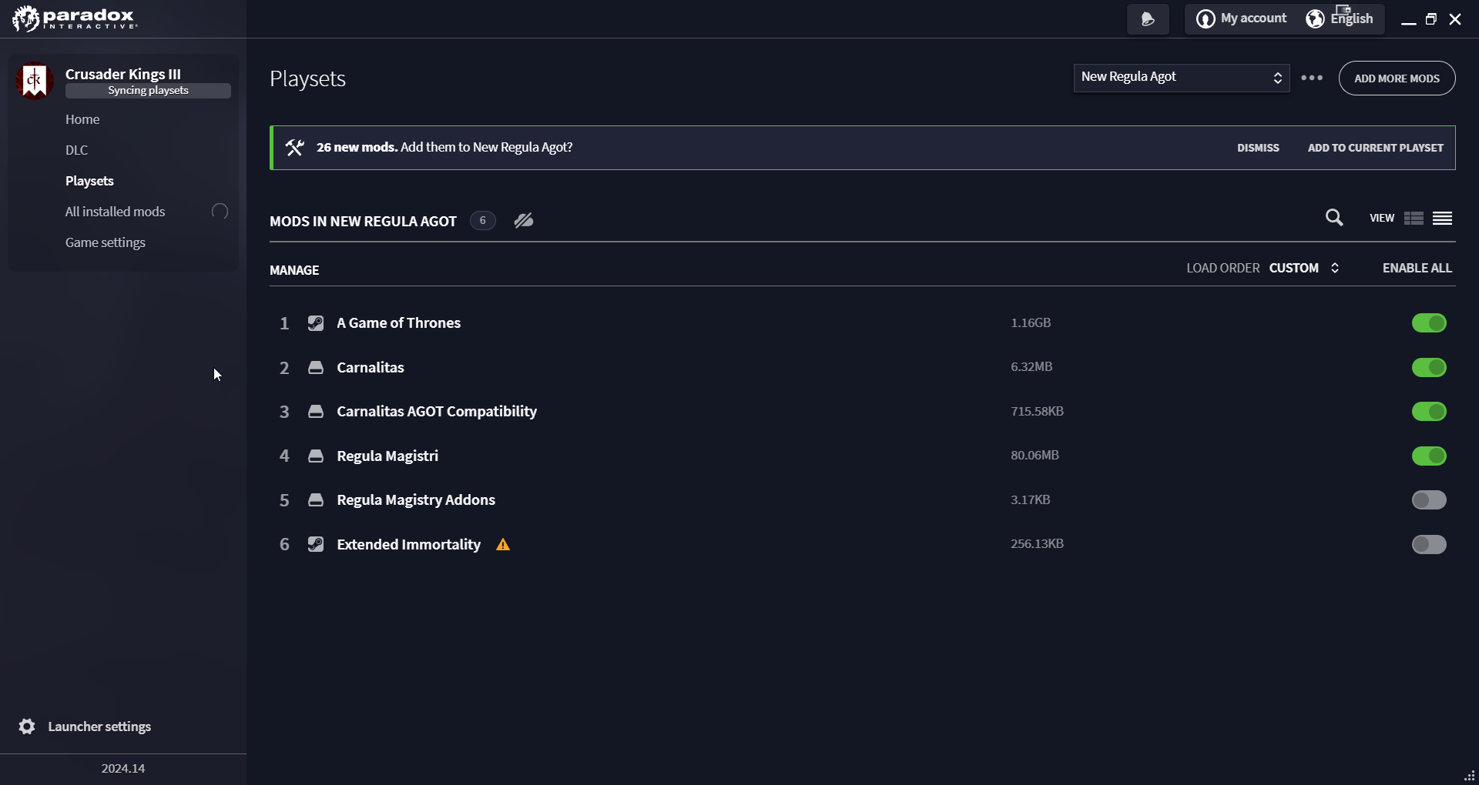Click the drive icon for Regula Magistri
This screenshot has height=785, width=1479.
click(x=316, y=456)
